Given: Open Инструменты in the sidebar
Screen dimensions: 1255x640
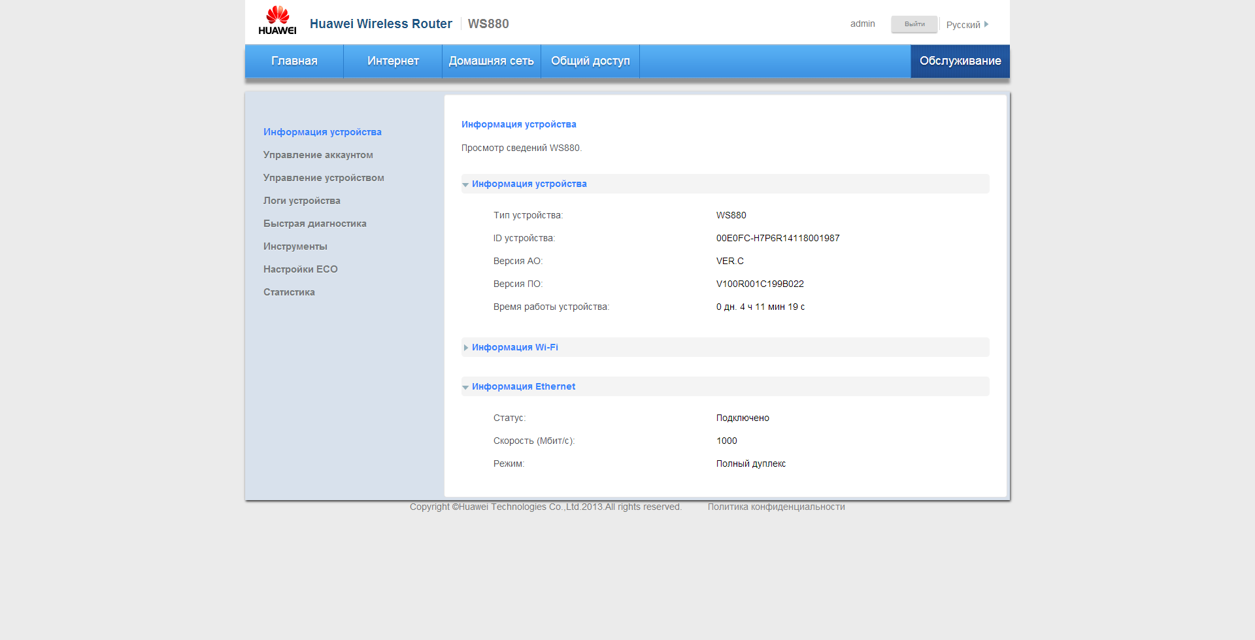Looking at the screenshot, I should [x=295, y=246].
